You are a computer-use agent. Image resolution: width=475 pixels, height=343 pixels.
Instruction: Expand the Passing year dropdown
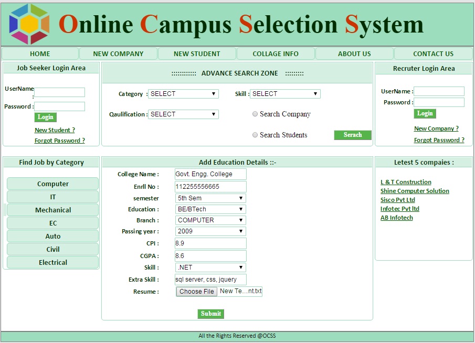pyautogui.click(x=210, y=231)
